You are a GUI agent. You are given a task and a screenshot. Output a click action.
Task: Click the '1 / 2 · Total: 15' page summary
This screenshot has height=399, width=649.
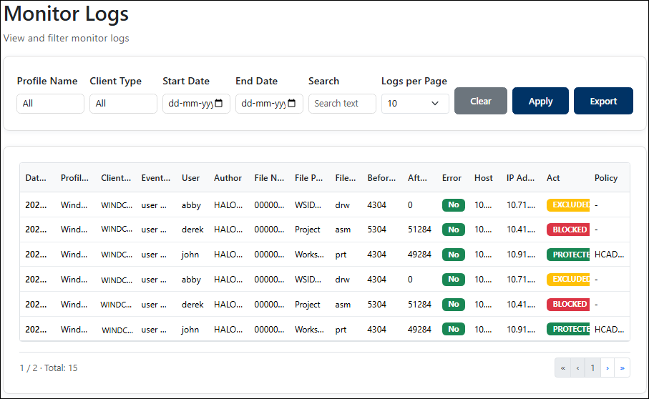coord(49,368)
